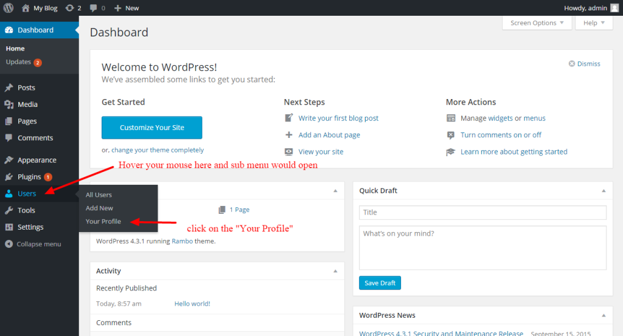
Task: Open the widgets link
Action: [x=500, y=118]
